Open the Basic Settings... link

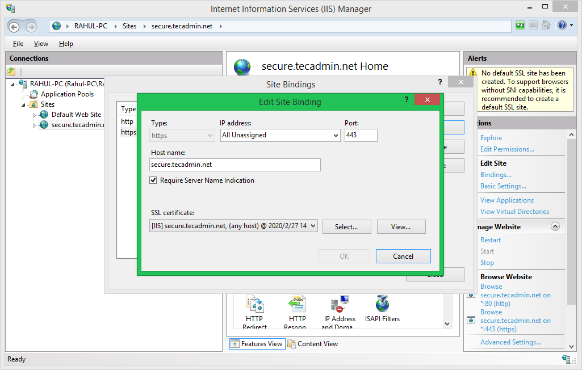pyautogui.click(x=503, y=186)
